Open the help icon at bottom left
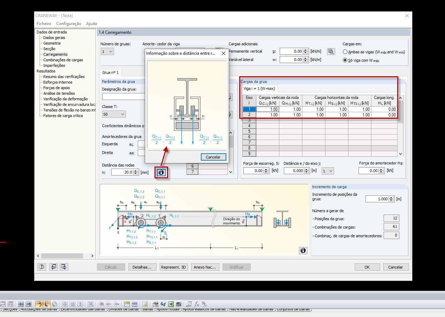Screen dimensions: 445x317 click(x=42, y=267)
